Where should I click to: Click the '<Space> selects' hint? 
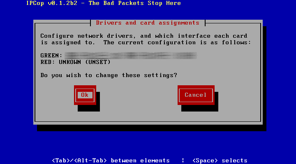pyautogui.click(x=220, y=161)
